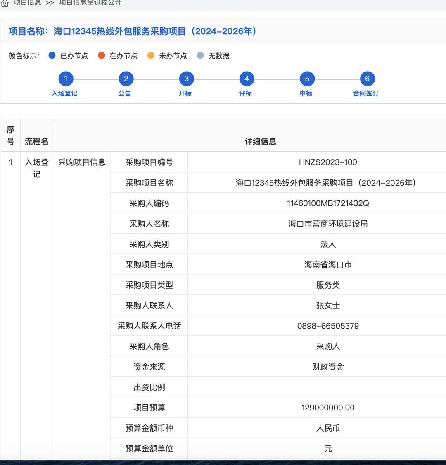Screen dimensions: 446x465
Task: Click the project title heading
Action: click(133, 31)
